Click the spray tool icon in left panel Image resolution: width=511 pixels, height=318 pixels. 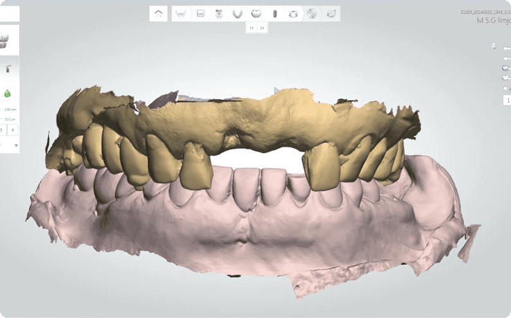click(x=7, y=68)
